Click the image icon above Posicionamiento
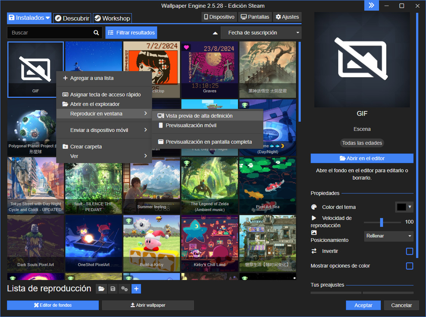426x317 pixels. click(x=314, y=233)
